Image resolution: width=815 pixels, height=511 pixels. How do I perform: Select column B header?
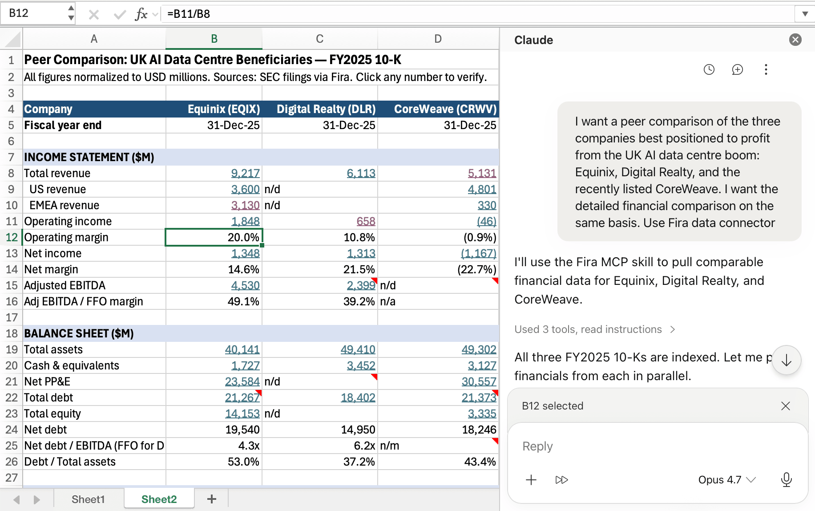coord(214,39)
